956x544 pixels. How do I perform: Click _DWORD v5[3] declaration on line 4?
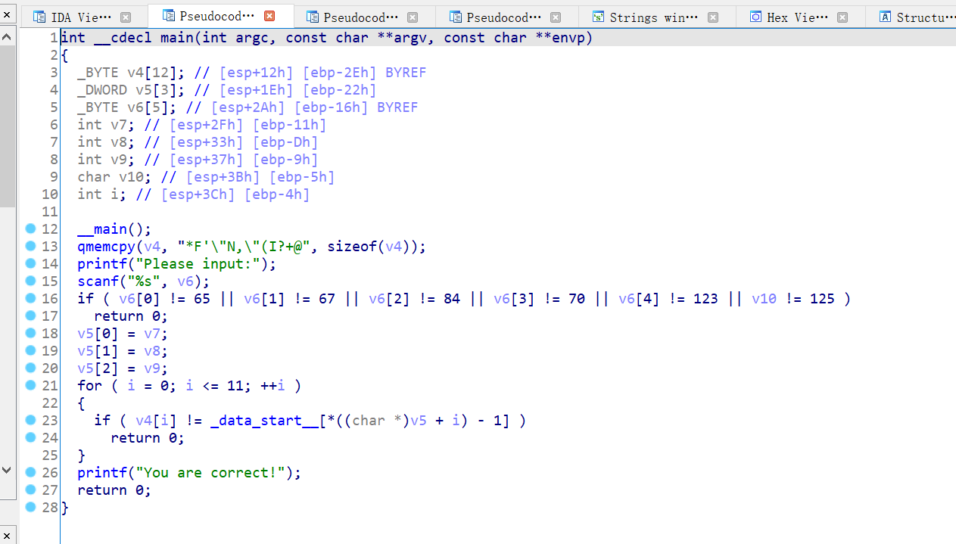pos(127,90)
